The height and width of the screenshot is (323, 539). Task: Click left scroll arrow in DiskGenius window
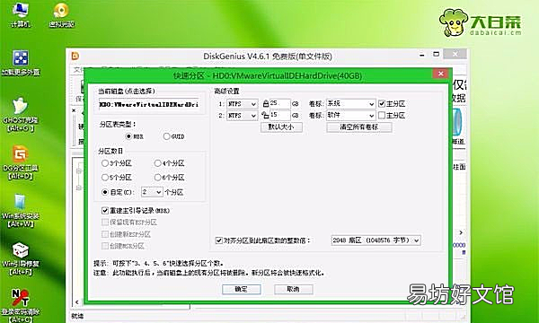point(77,302)
